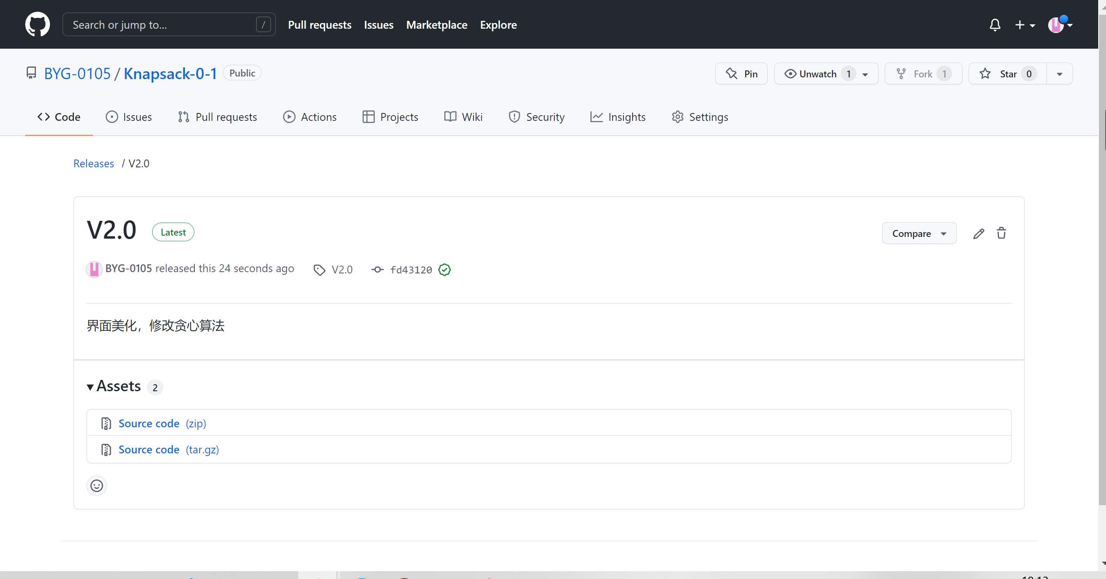Add reaction with smiley icon

pos(97,486)
